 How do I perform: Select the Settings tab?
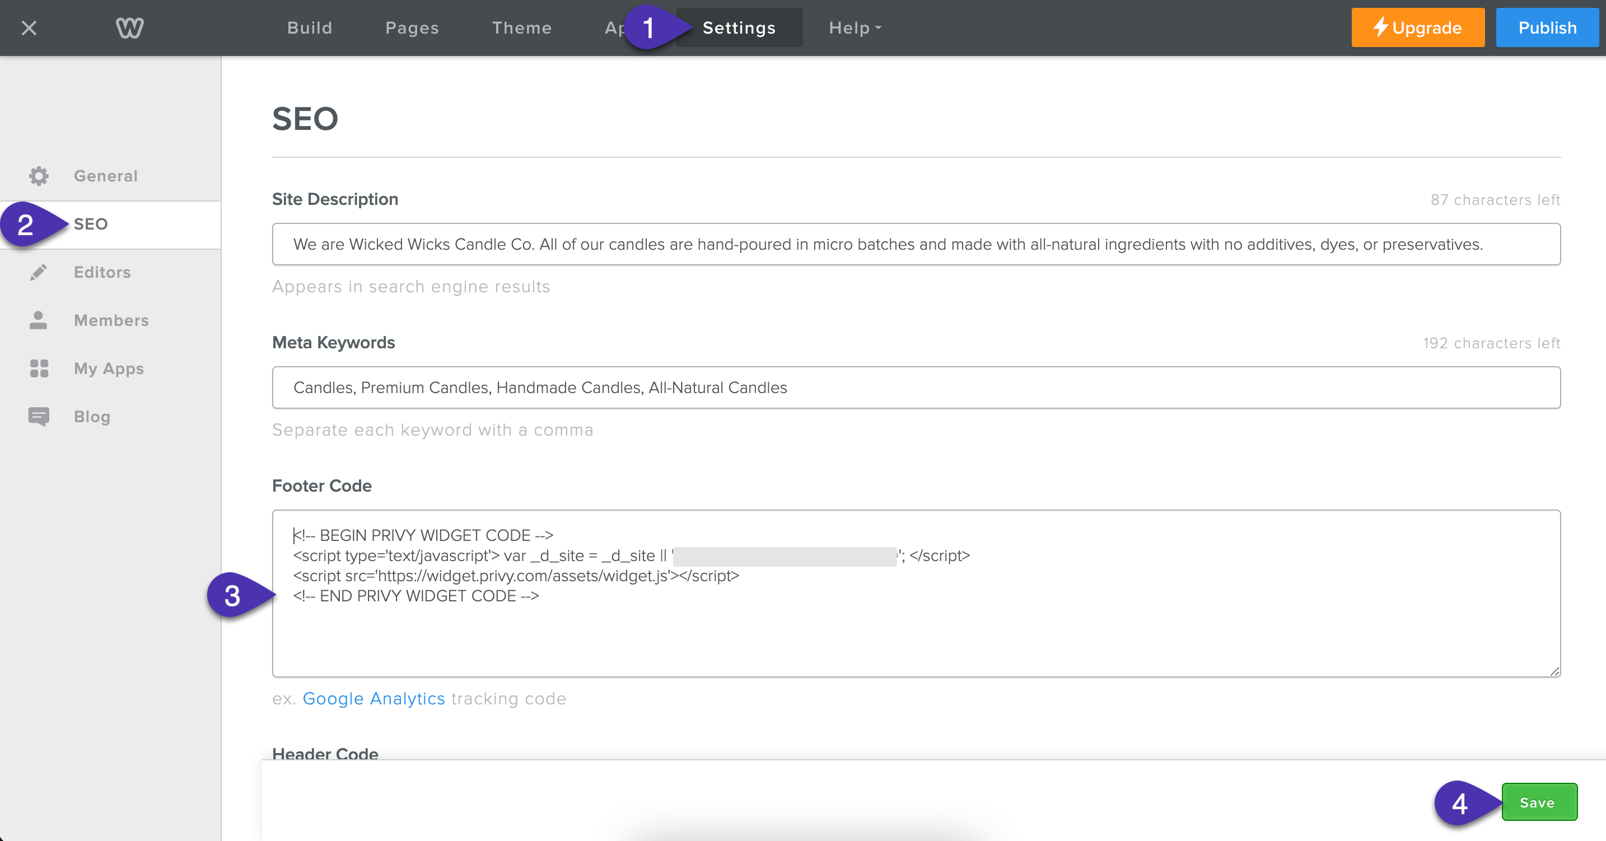click(x=739, y=28)
